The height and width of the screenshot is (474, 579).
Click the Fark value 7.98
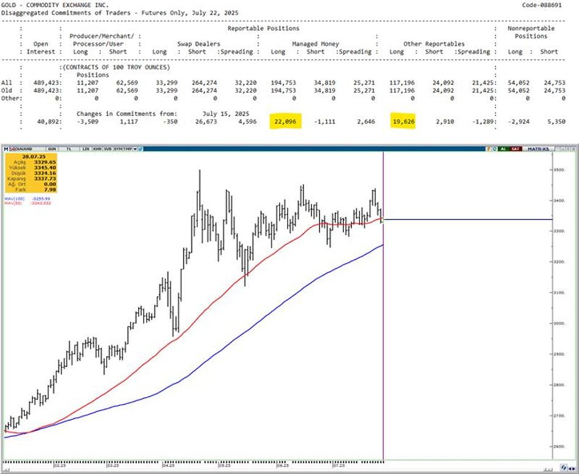[x=50, y=190]
